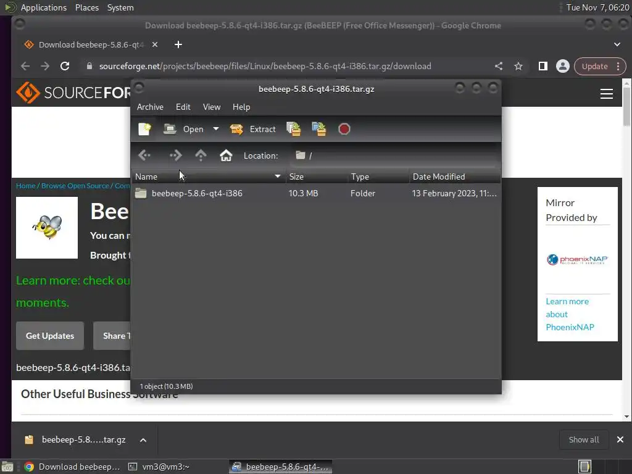Click the archive Location path field
Viewport: 632px width, 474px height.
[394, 156]
